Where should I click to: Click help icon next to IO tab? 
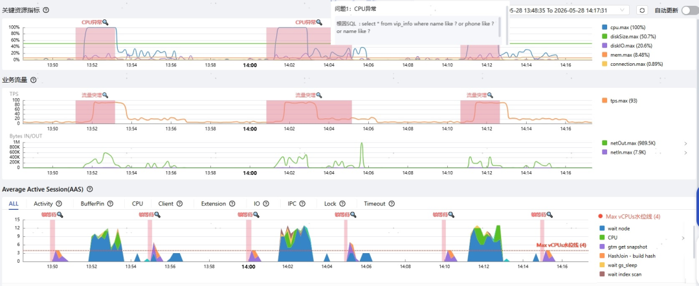266,204
